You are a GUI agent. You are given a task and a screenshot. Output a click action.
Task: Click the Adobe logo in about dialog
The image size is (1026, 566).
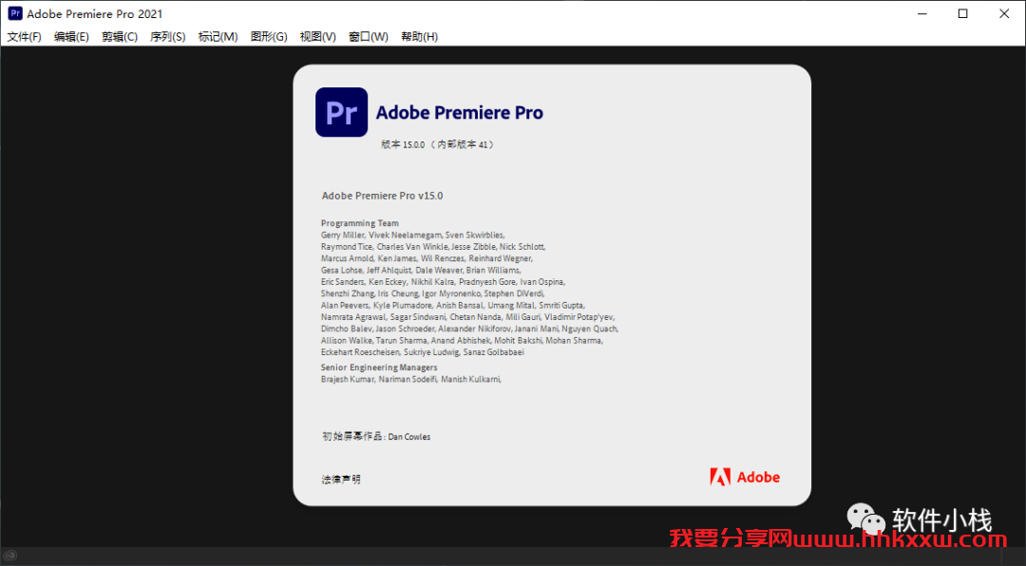pyautogui.click(x=746, y=477)
